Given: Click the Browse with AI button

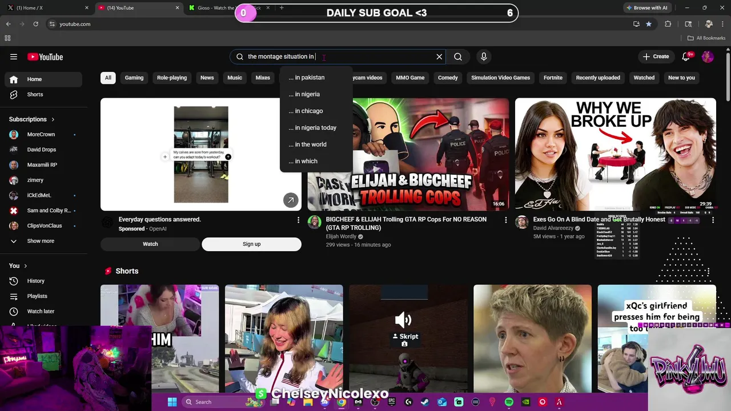Looking at the screenshot, I should tap(647, 8).
